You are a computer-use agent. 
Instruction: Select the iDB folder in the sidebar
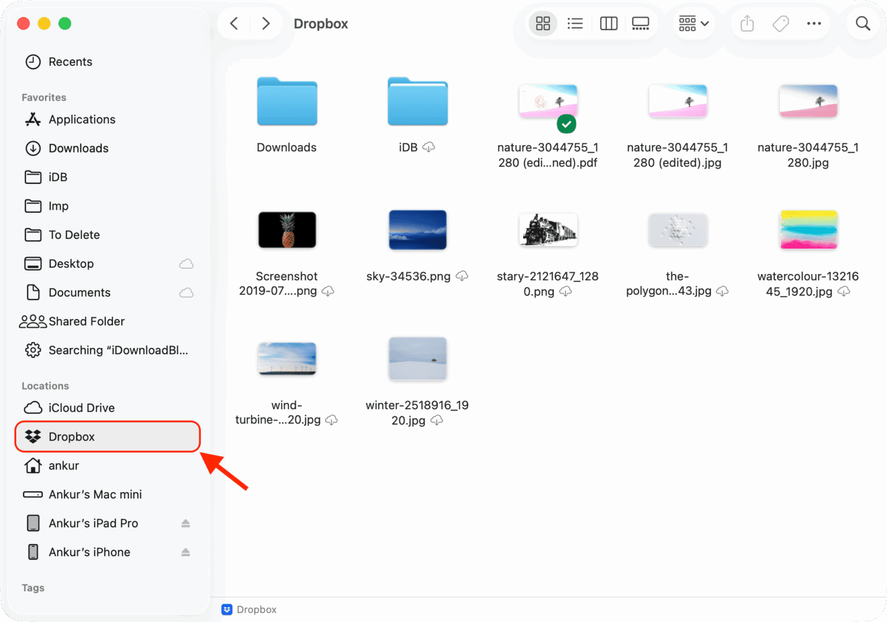(x=109, y=177)
